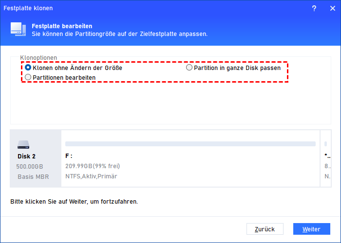Click the Disk 2 label panel
Image resolution: width=341 pixels, height=243 pixels.
36,158
